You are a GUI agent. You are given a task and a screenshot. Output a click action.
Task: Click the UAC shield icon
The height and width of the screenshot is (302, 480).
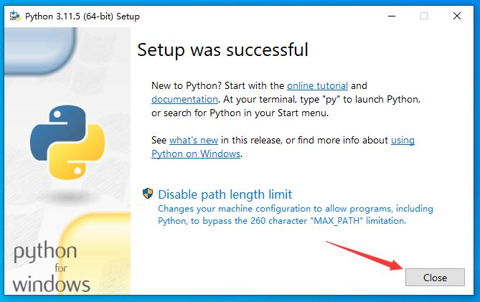[x=149, y=194]
